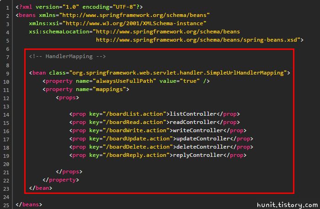This screenshot has width=320, height=209.
Task: Click the HandlerMapping comment text
Action: click(x=67, y=56)
